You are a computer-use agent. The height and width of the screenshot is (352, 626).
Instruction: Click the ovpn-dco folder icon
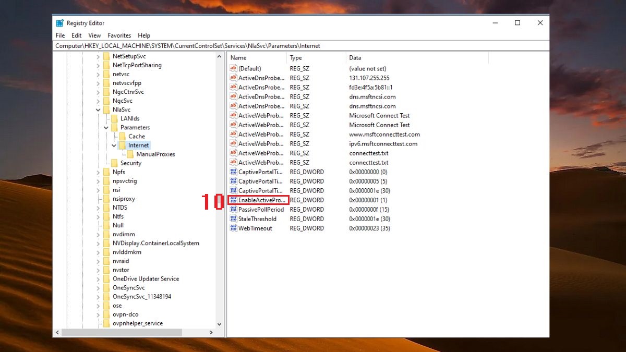106,314
